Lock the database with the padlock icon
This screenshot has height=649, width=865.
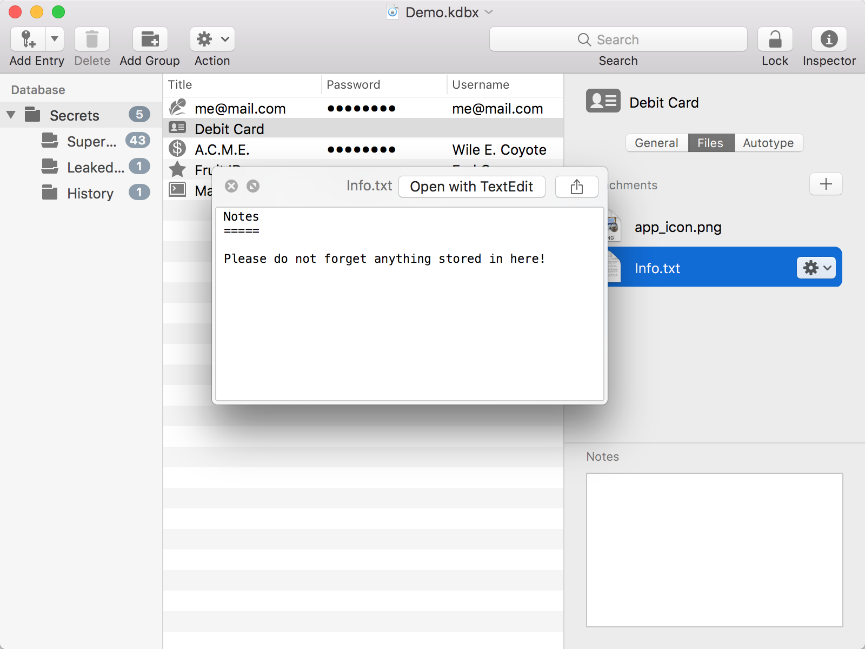[775, 39]
